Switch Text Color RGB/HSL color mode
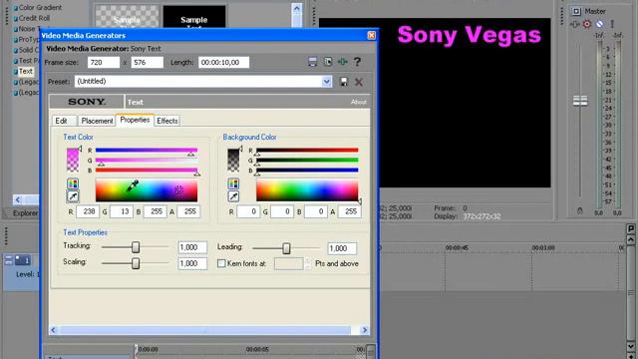 73,183
